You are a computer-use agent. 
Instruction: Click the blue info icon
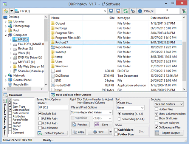140,11
